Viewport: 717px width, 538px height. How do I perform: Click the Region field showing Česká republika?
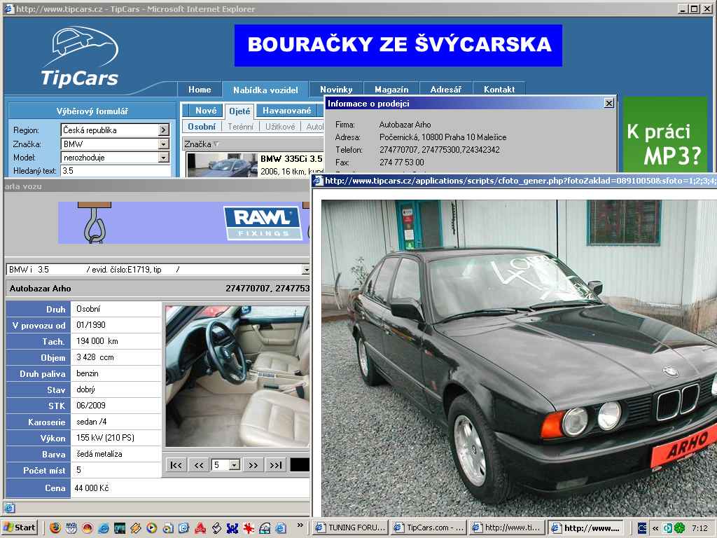[110, 130]
